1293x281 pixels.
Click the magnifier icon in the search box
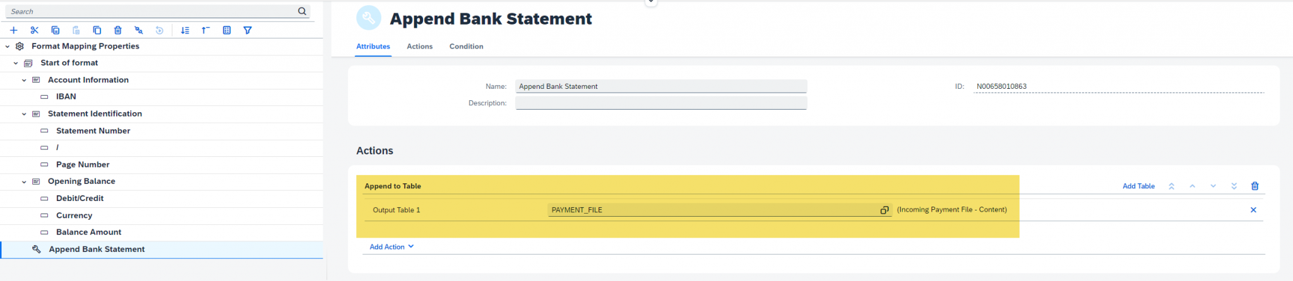302,11
